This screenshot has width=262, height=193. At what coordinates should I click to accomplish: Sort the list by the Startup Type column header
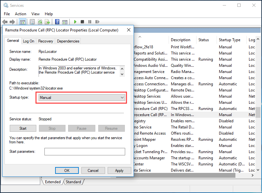pos(230,40)
